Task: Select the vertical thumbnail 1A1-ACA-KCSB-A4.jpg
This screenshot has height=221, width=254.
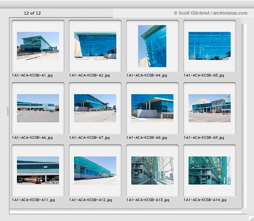Action: [x=152, y=46]
